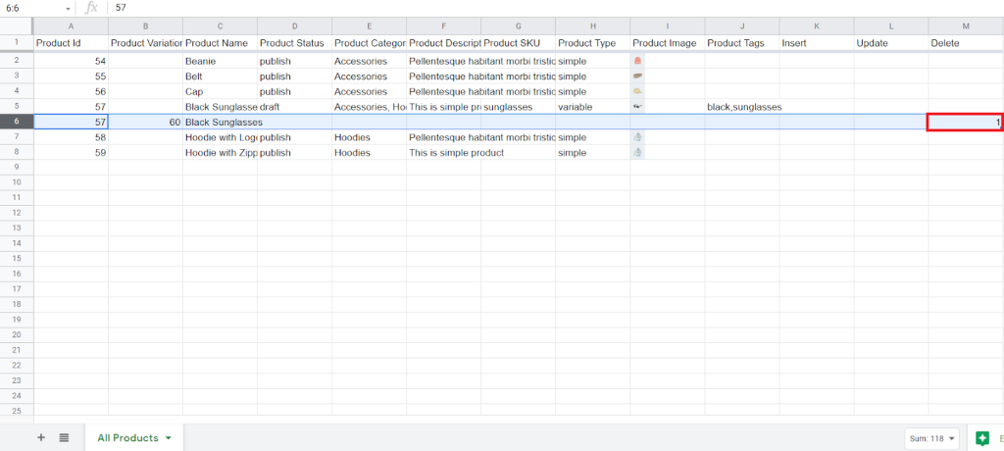Screen dimensions: 1004x451
Task: Select column J header
Action: coord(742,25)
